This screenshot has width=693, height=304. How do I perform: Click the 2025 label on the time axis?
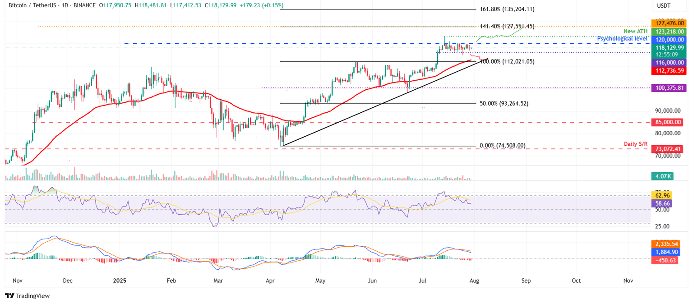point(119,281)
